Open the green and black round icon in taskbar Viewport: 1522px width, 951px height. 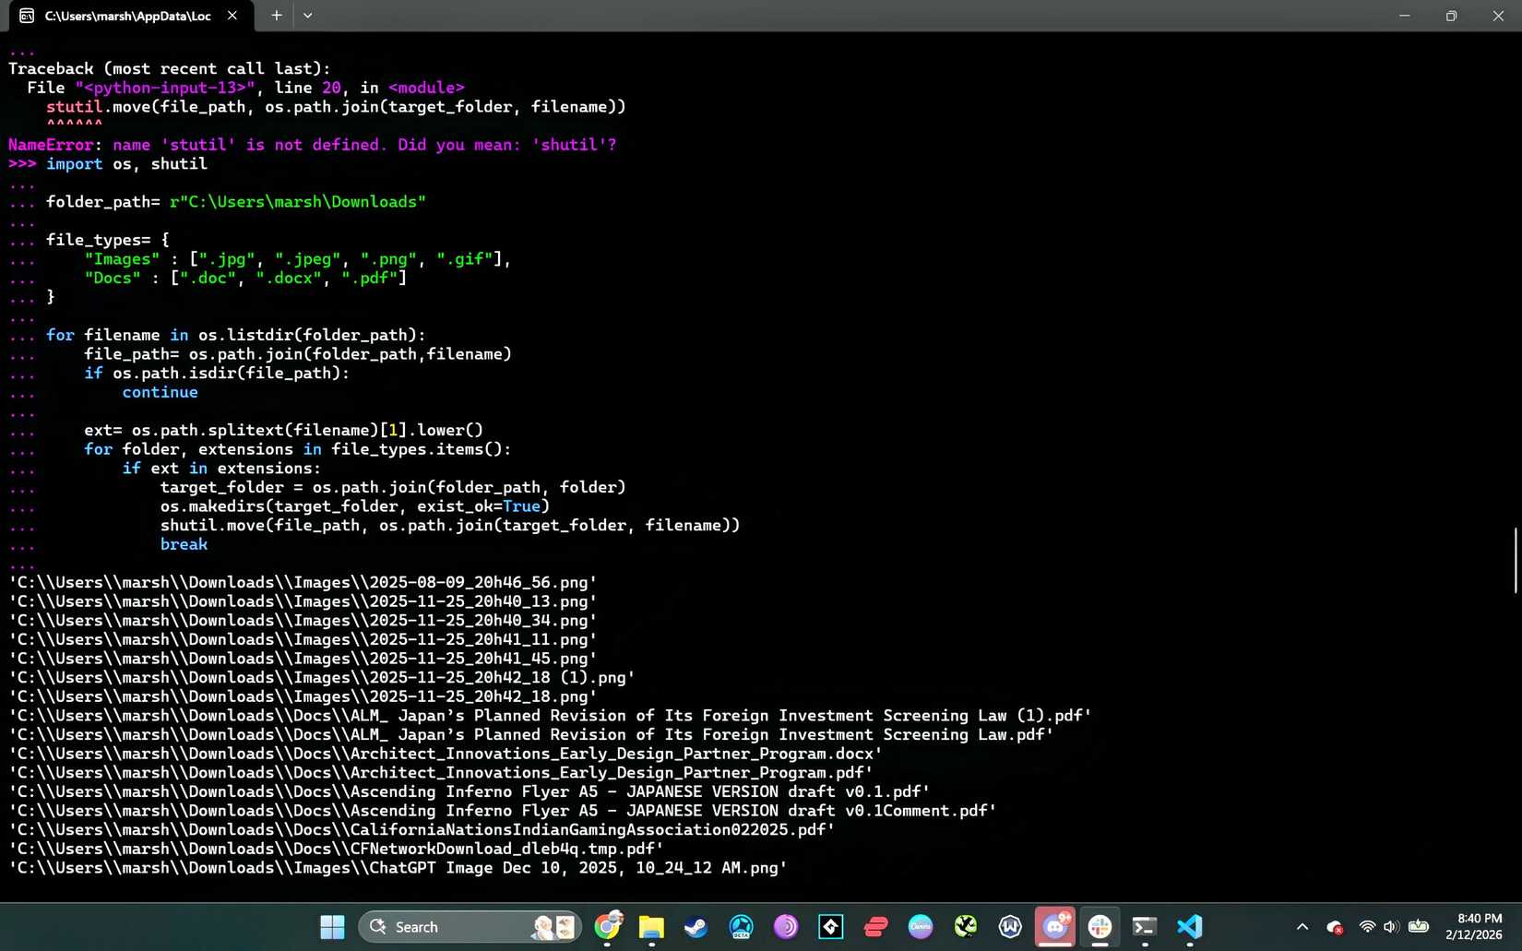[966, 927]
